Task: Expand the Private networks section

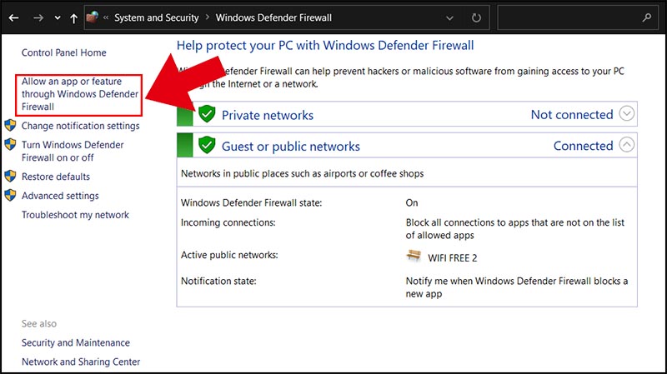Action: (x=627, y=113)
